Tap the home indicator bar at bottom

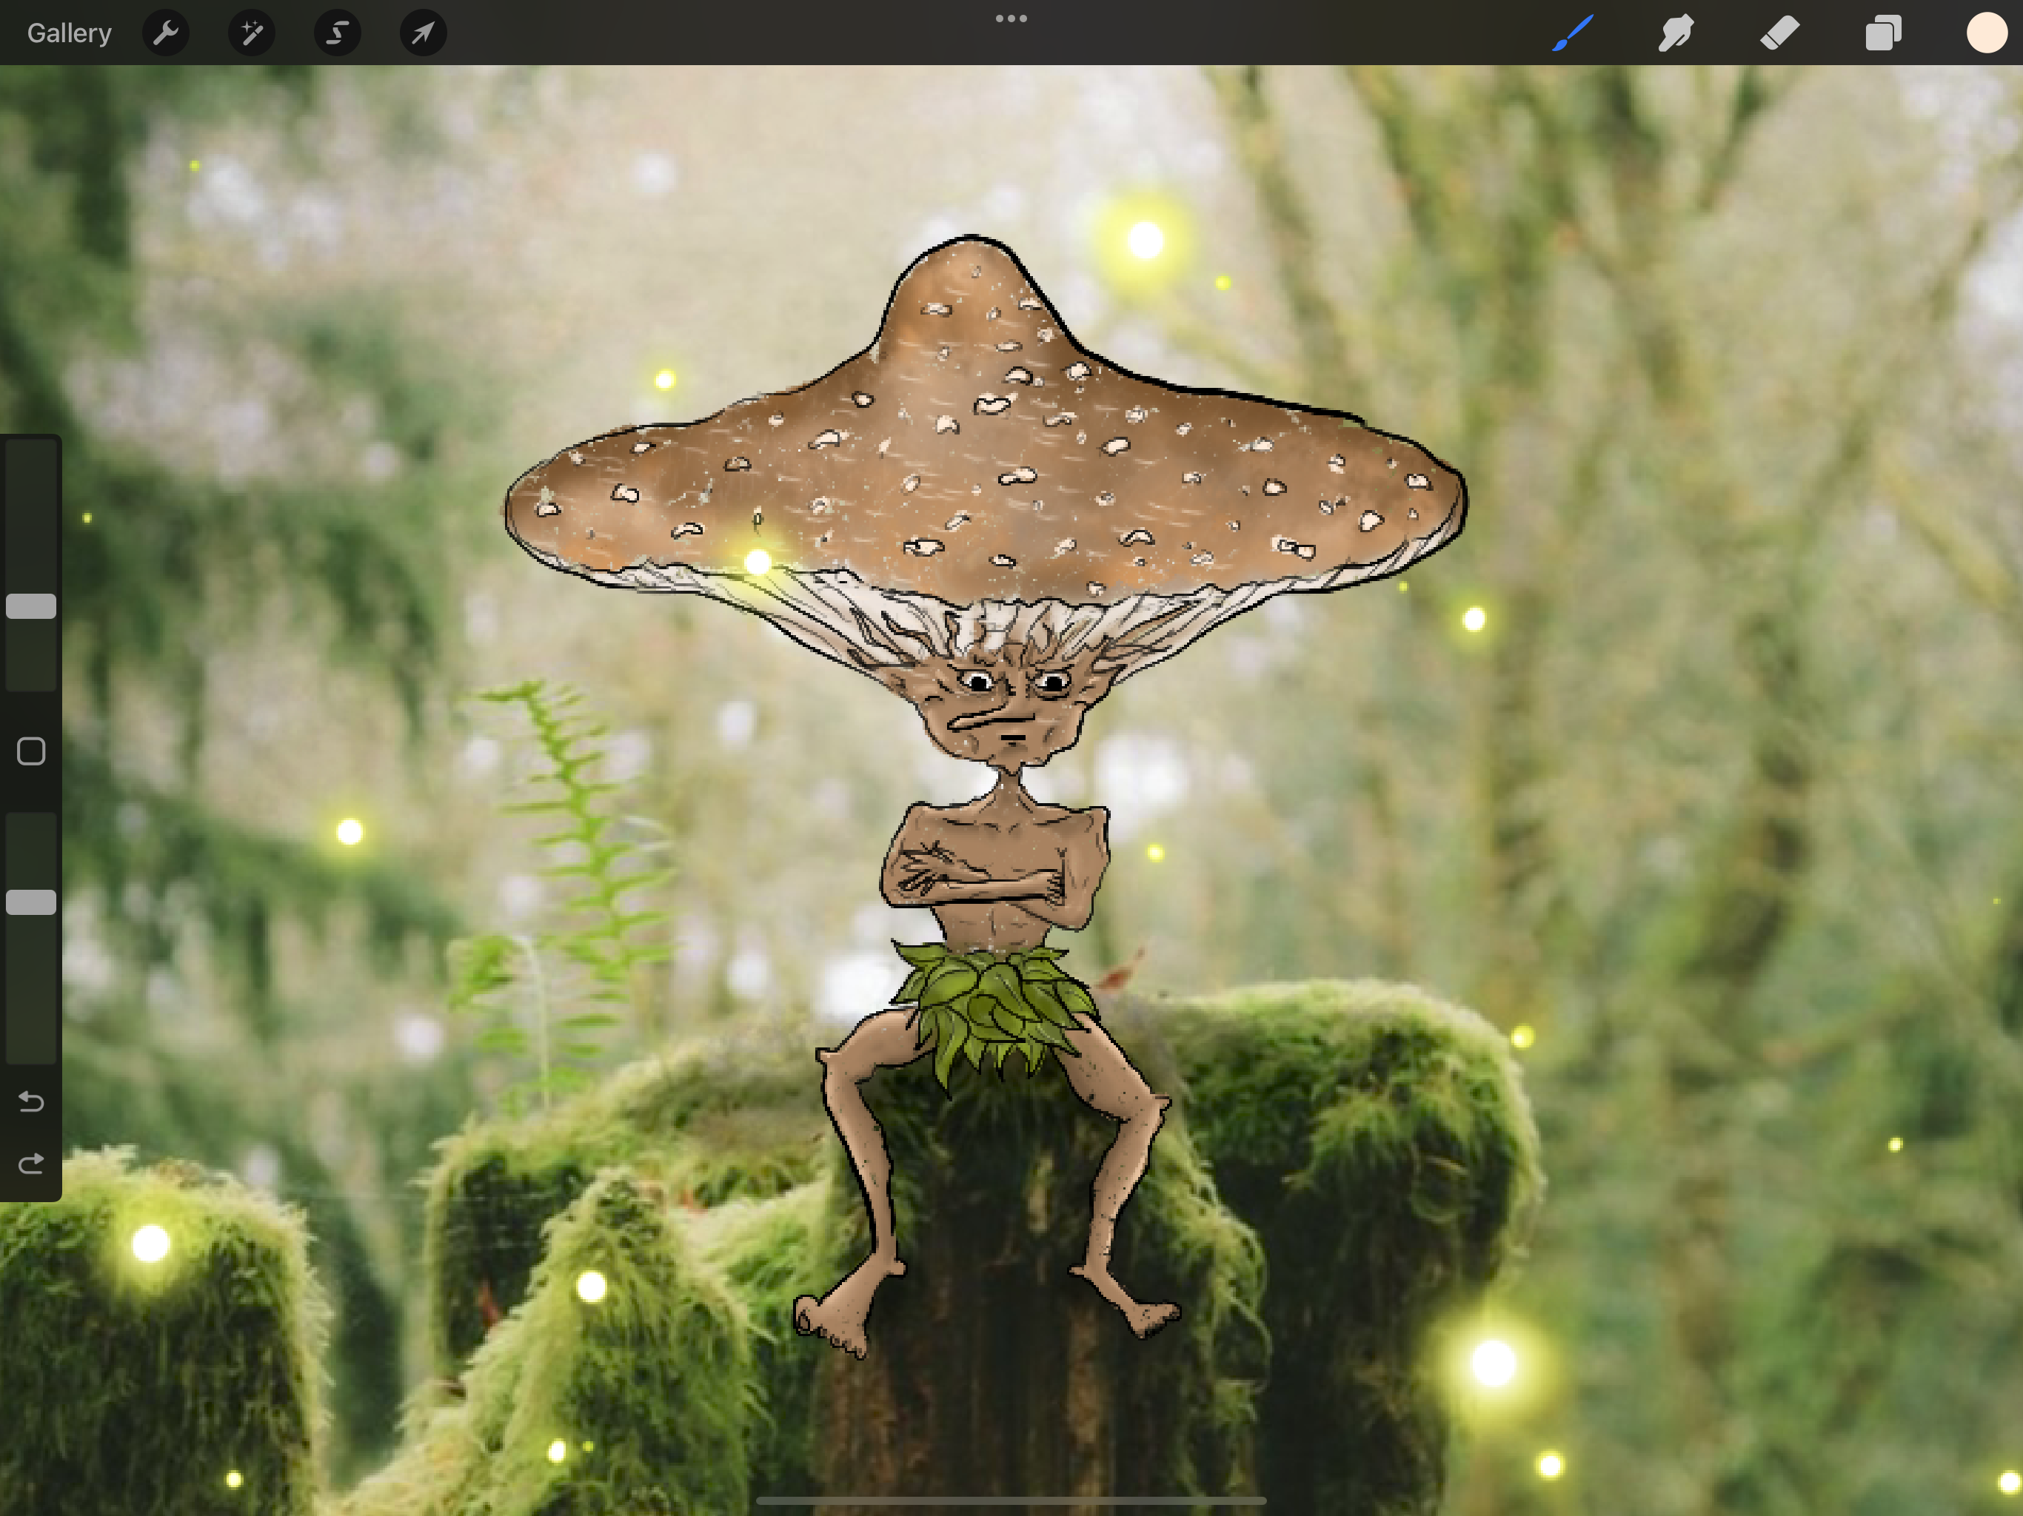click(1011, 1500)
